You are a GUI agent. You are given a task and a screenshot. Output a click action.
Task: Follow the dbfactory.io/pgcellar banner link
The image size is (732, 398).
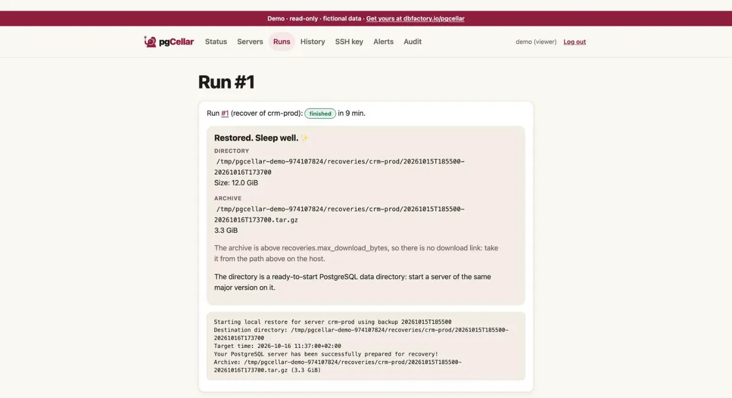[x=415, y=18]
